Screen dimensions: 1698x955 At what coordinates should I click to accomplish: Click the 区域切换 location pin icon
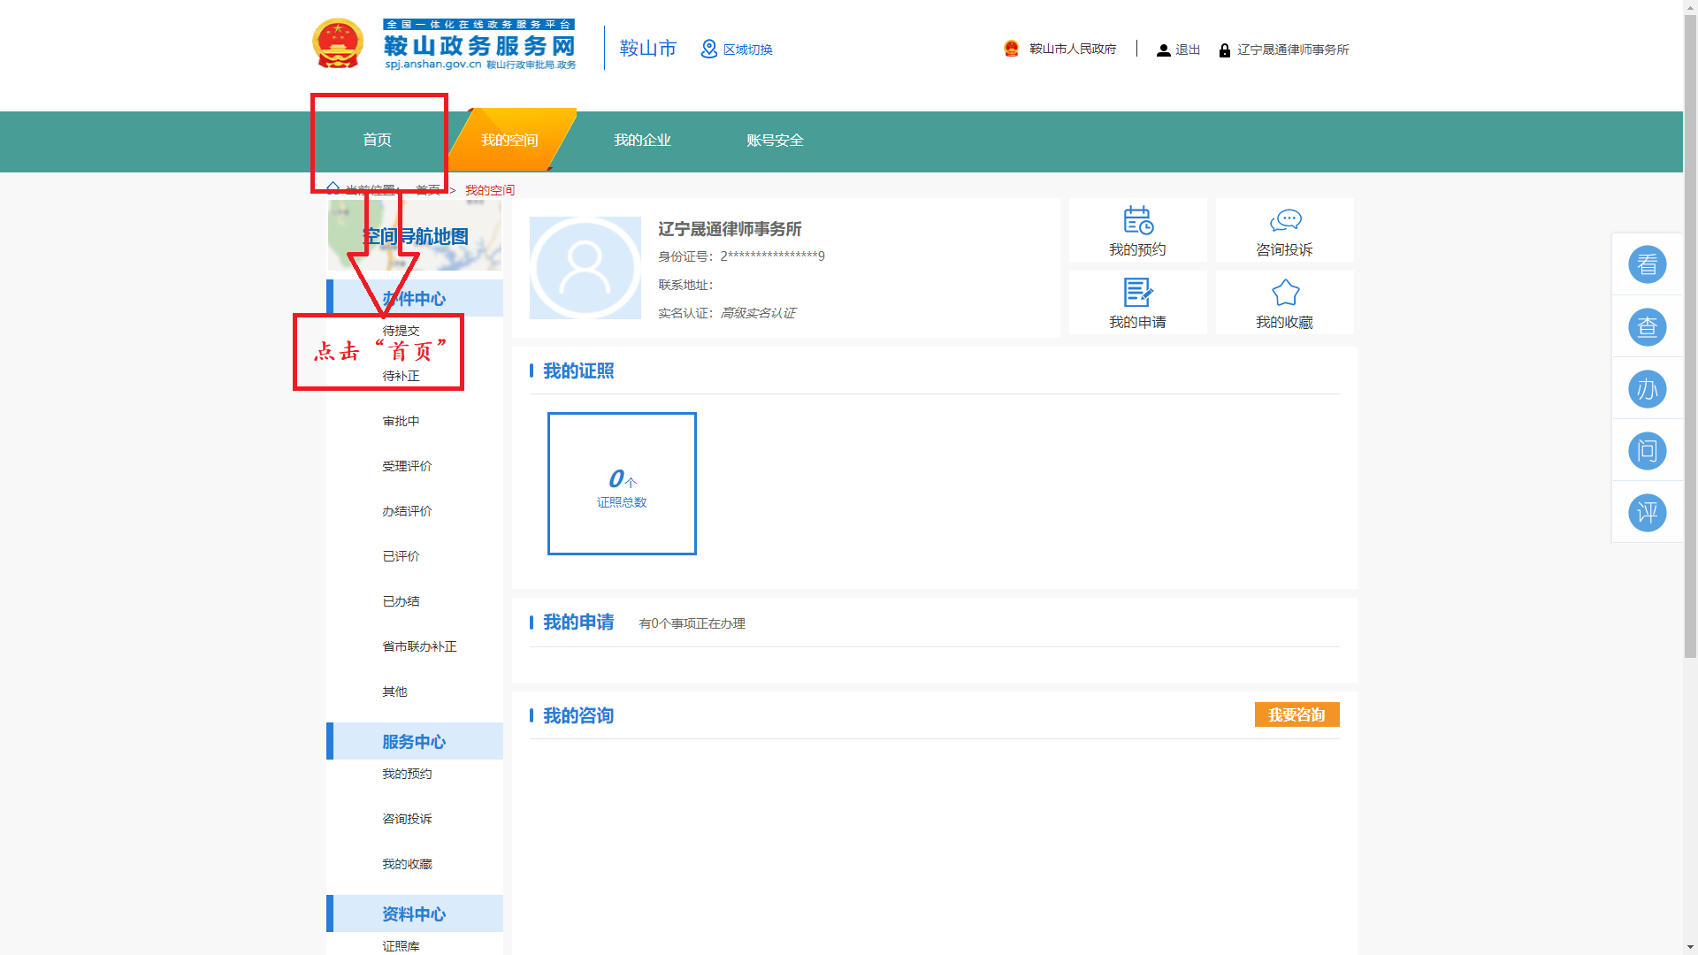click(x=709, y=49)
